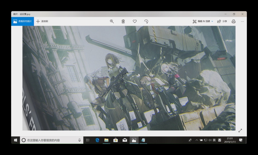Enter fullscreen with the expand arrows icon

click(x=240, y=131)
